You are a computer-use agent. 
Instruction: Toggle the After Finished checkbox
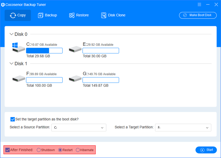pos(8,150)
